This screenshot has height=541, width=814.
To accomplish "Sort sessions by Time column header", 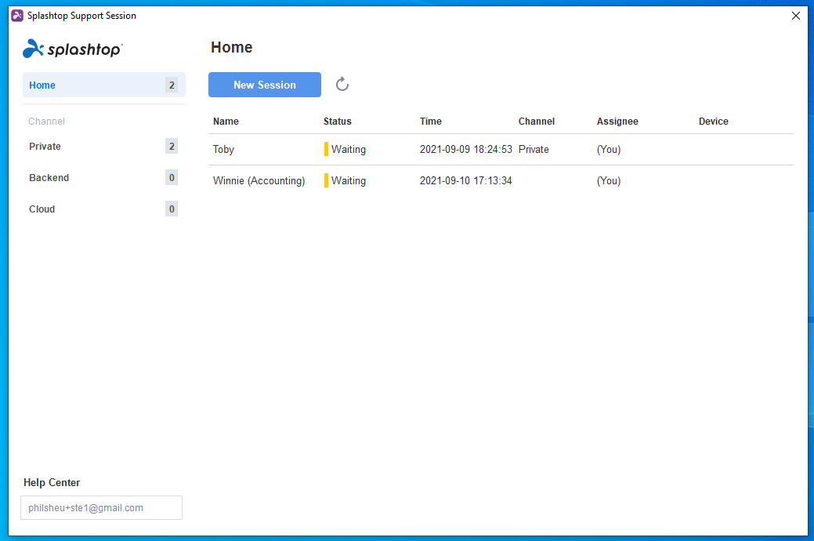I will (x=430, y=121).
